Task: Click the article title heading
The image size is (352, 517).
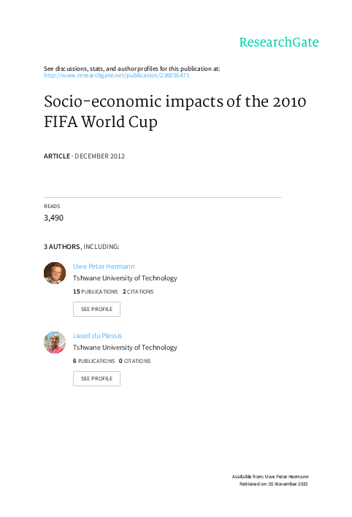Action: tap(175, 112)
